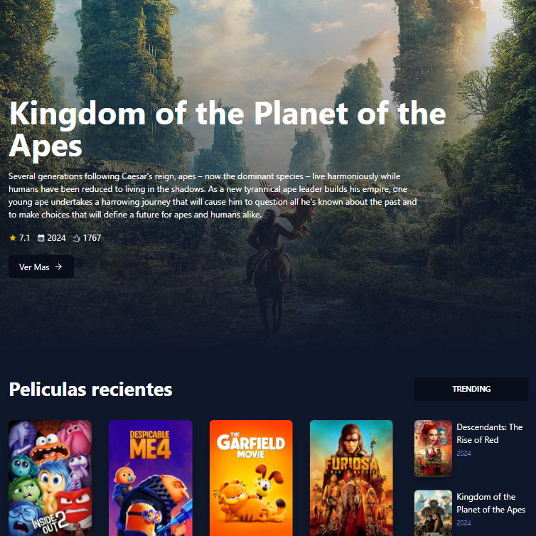This screenshot has width=536, height=536.
Task: Click the calendar icon beside 2024
Action: click(41, 238)
